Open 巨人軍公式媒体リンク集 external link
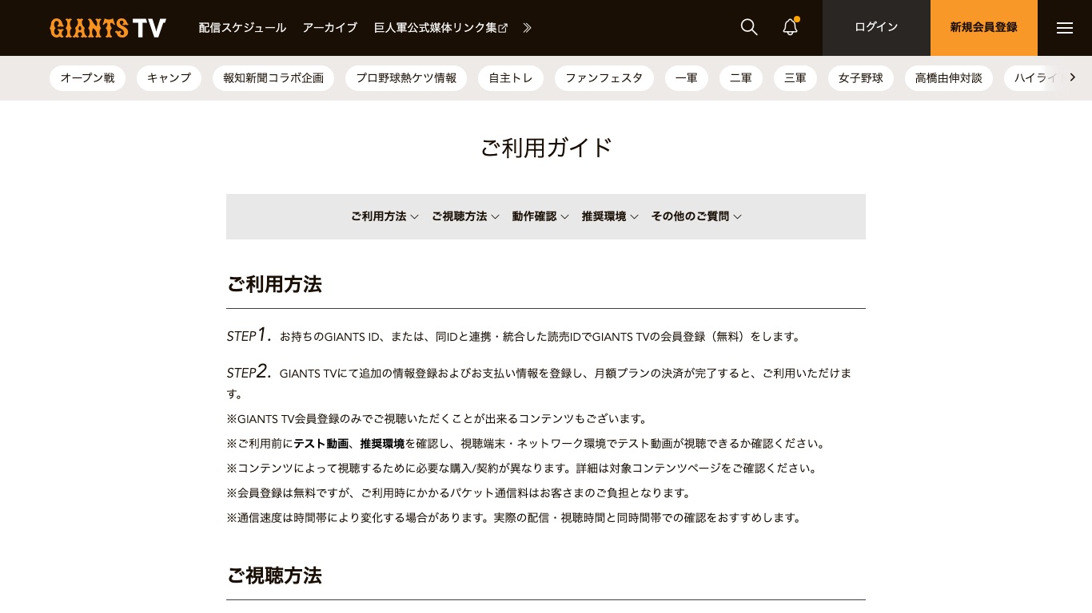 click(440, 28)
